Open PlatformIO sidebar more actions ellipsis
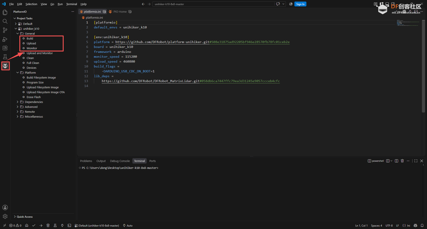427x229 pixels. (73, 12)
